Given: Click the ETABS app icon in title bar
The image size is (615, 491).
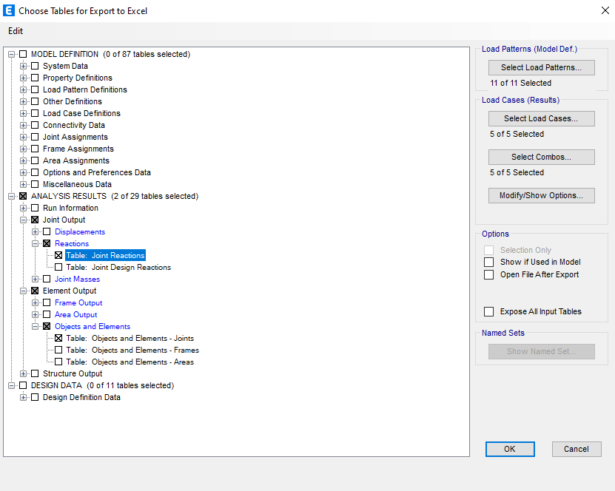Looking at the screenshot, I should click(x=9, y=10).
